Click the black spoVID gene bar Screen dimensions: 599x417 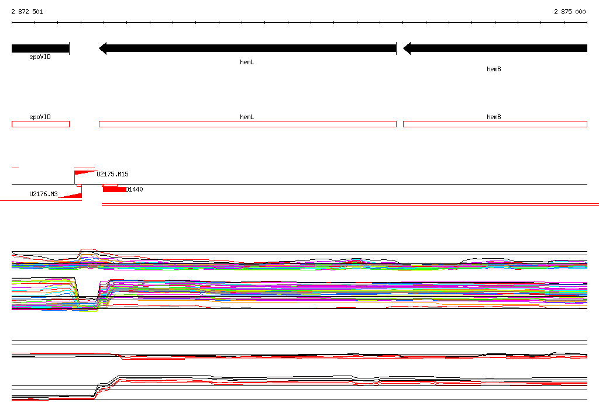40,48
